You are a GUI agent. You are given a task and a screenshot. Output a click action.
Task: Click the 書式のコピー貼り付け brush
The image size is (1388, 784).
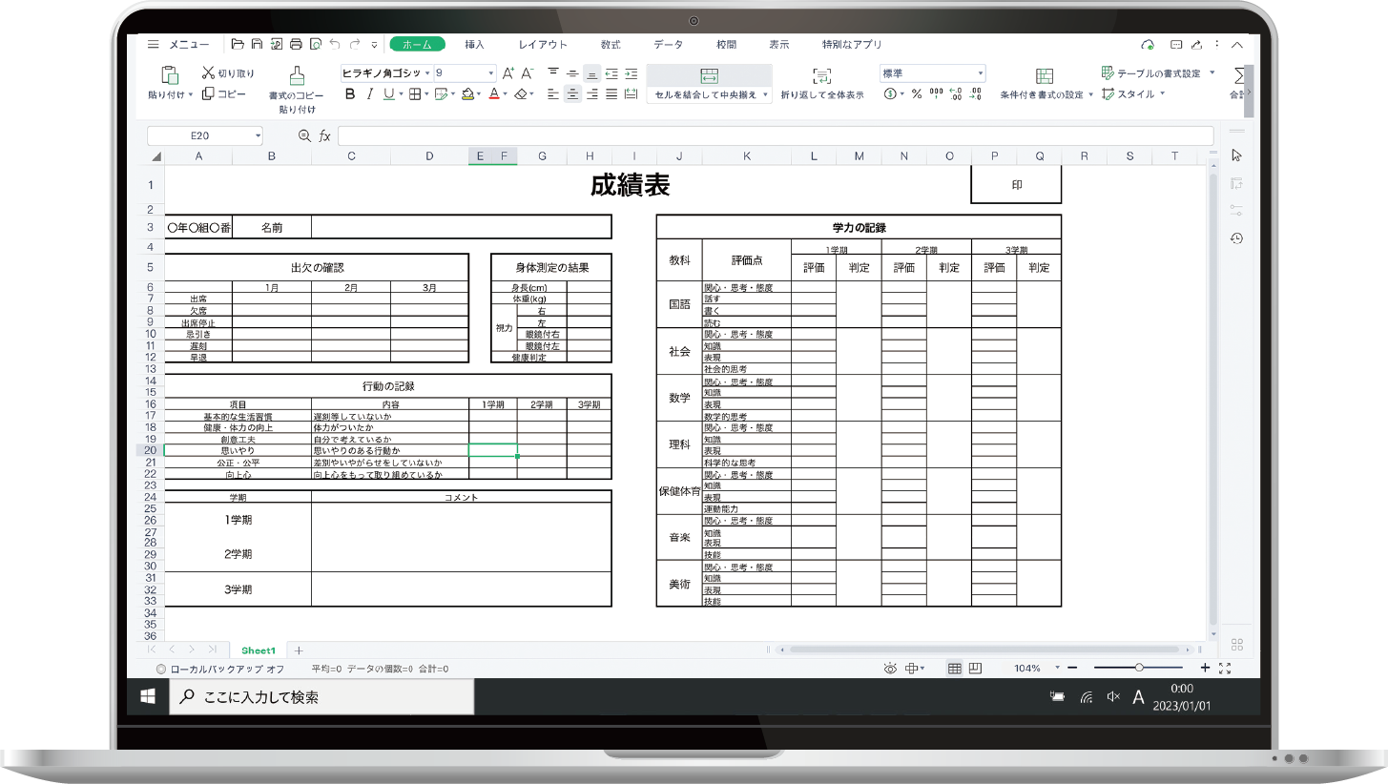[x=297, y=77]
